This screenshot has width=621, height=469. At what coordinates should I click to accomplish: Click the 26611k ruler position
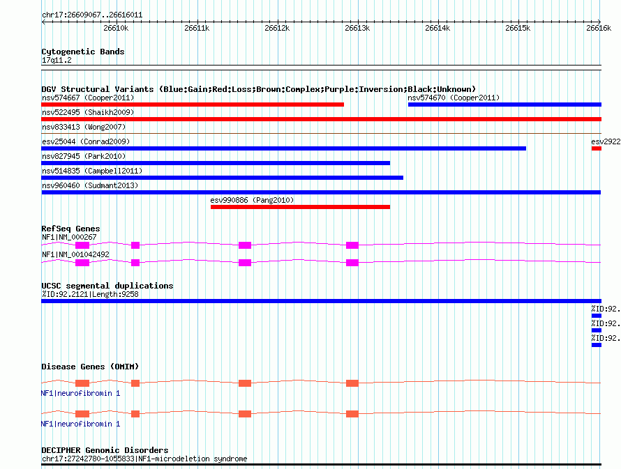[x=197, y=28]
